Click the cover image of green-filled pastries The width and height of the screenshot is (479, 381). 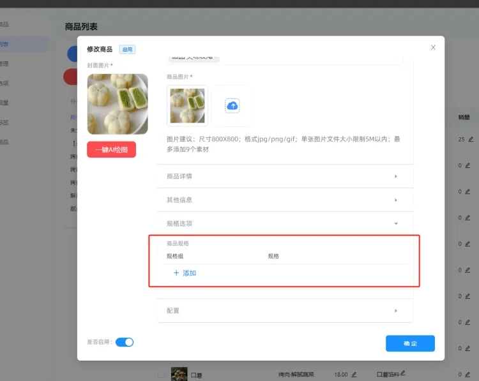coord(118,104)
